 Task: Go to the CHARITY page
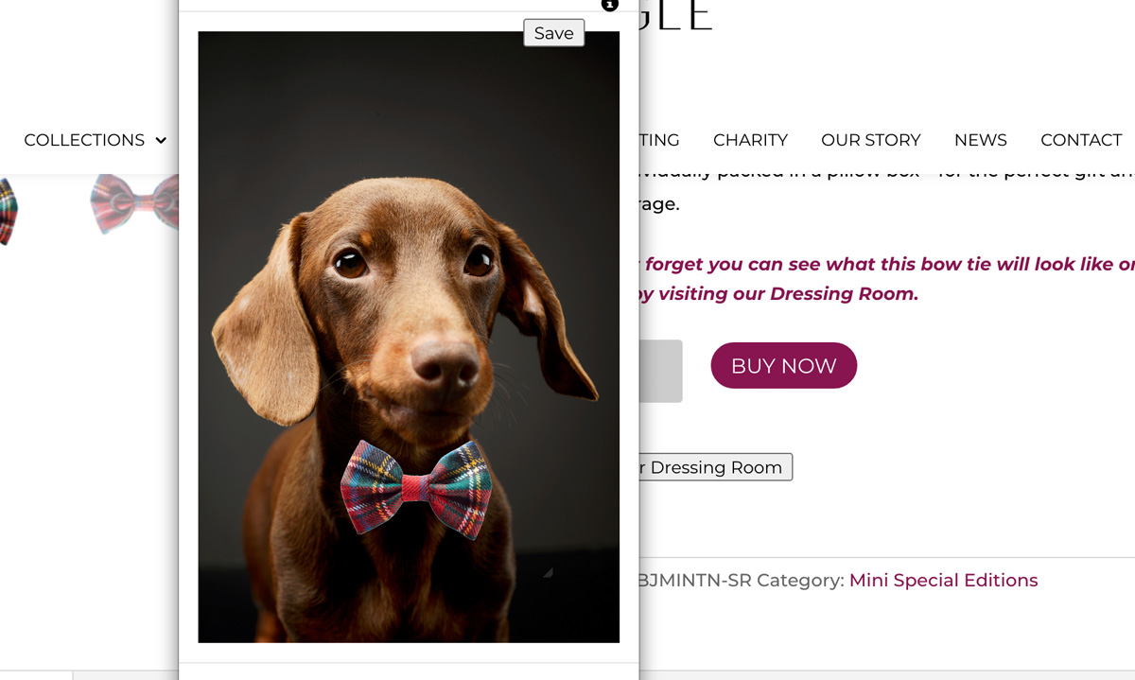point(750,140)
